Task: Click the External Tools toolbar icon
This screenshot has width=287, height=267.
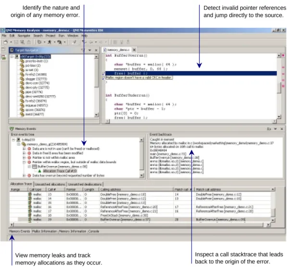Action: tap(59, 42)
